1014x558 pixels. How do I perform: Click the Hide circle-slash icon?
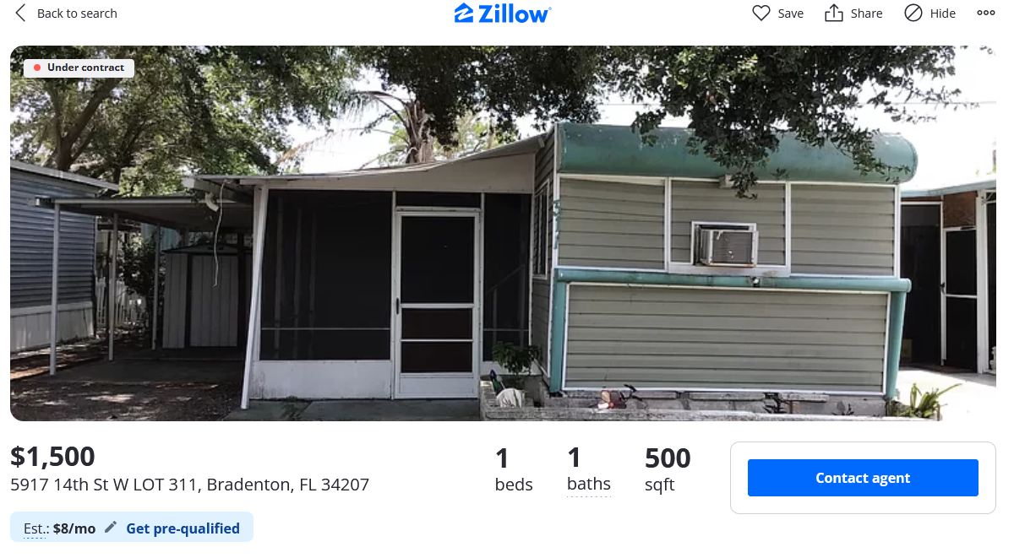tap(913, 14)
